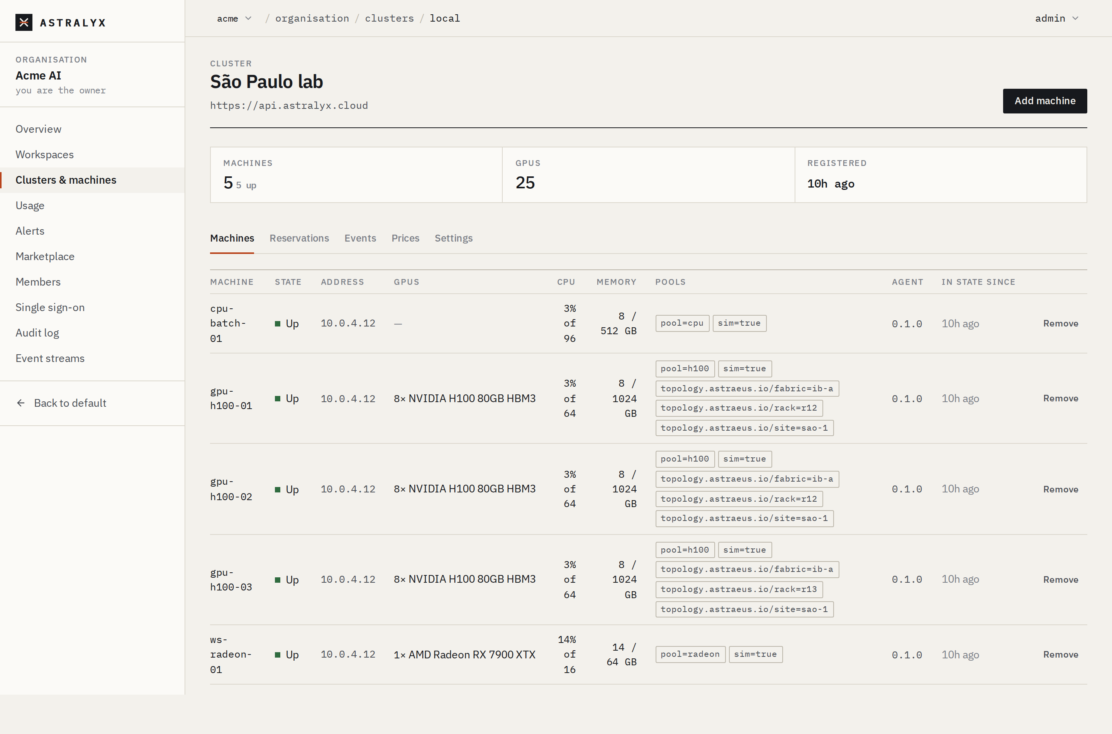
Task: Click the IN STATE SINCE column header
Action: pyautogui.click(x=978, y=282)
